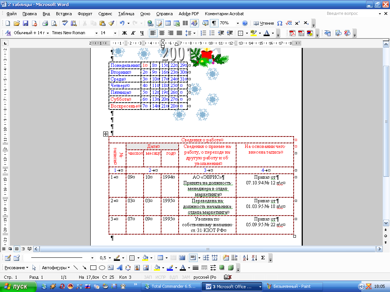
Task: Expand the Times New Roman font list
Action: [96, 33]
